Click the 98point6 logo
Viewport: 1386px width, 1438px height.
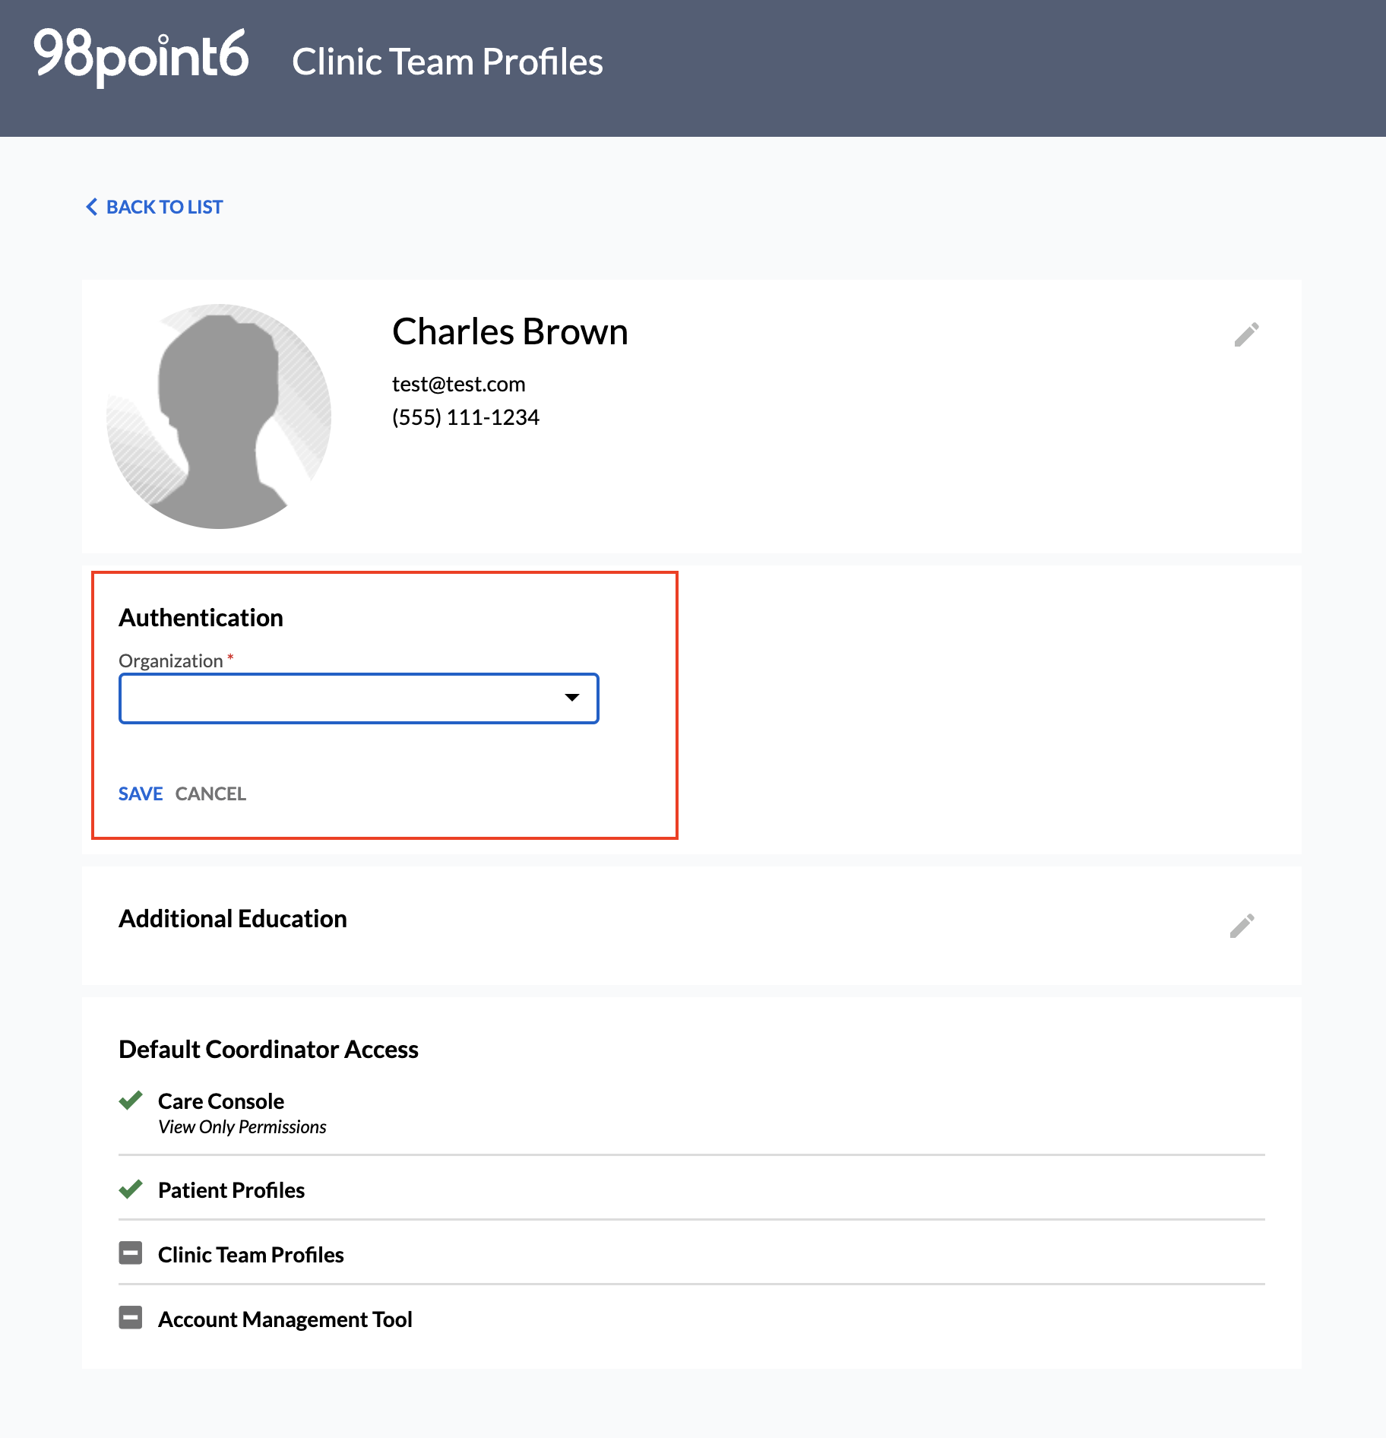[x=141, y=56]
